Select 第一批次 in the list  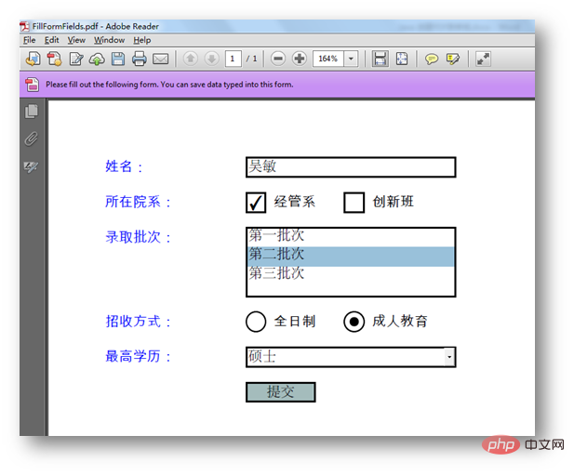coord(351,236)
